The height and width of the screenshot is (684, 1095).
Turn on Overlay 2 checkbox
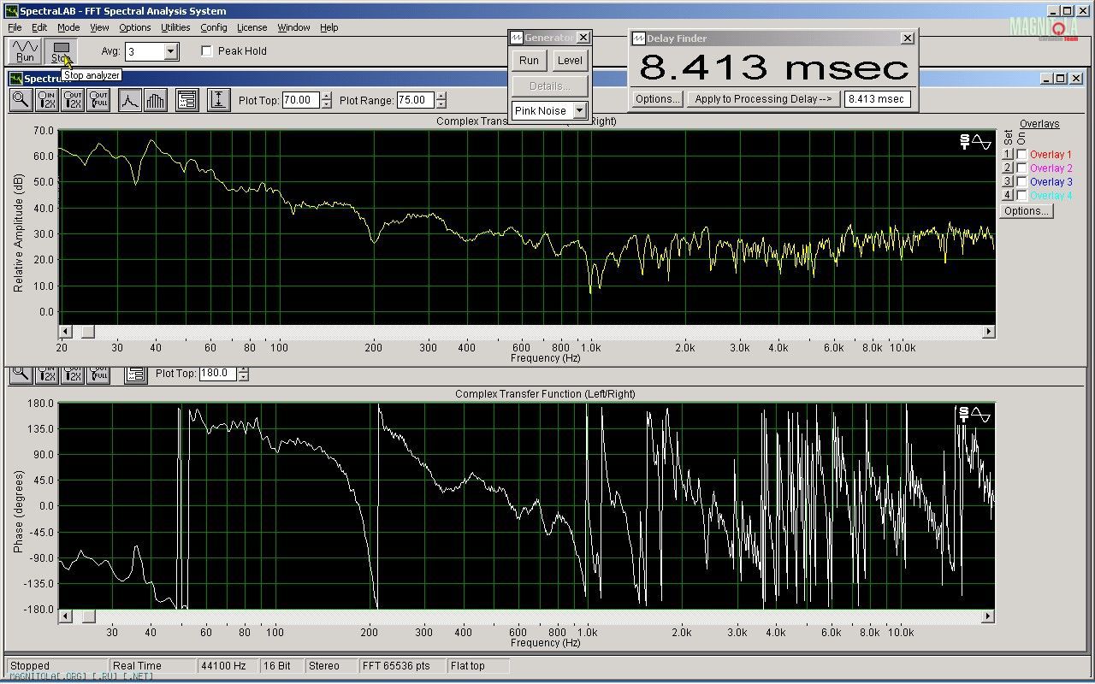(1021, 168)
